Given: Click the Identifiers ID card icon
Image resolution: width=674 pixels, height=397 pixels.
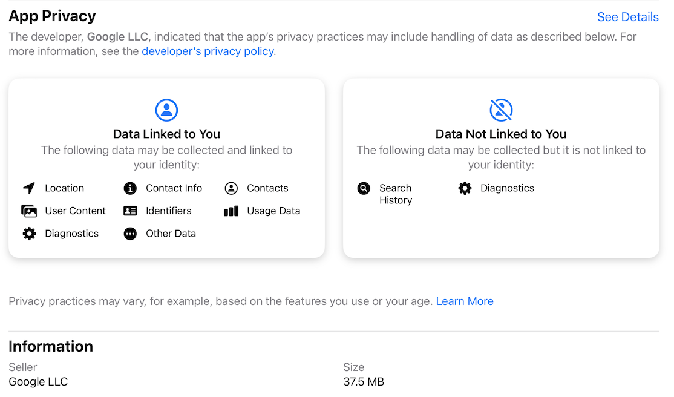Looking at the screenshot, I should pos(130,211).
